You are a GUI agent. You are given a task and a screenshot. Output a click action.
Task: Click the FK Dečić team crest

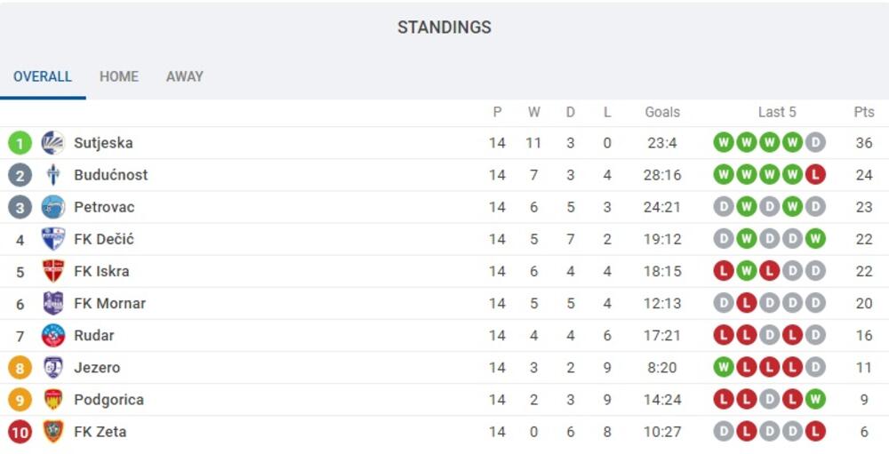(x=53, y=239)
